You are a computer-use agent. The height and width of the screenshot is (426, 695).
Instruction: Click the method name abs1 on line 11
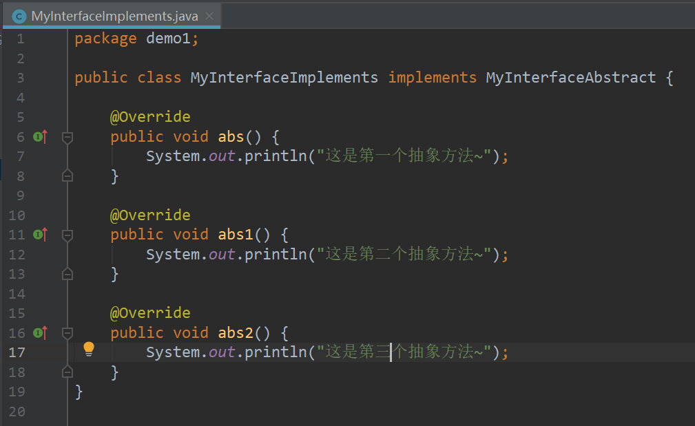(x=236, y=234)
